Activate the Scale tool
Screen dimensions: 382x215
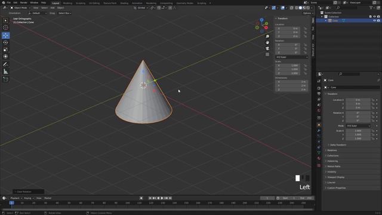[5, 50]
